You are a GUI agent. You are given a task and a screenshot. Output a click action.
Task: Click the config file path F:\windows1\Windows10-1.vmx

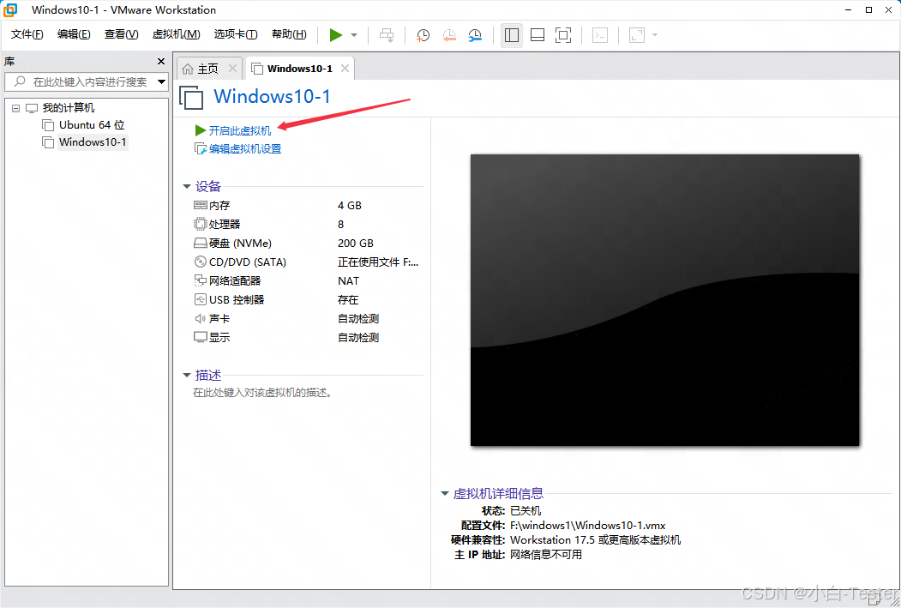coord(588,526)
